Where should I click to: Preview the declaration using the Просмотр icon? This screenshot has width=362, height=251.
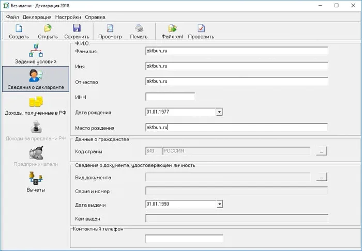click(110, 29)
